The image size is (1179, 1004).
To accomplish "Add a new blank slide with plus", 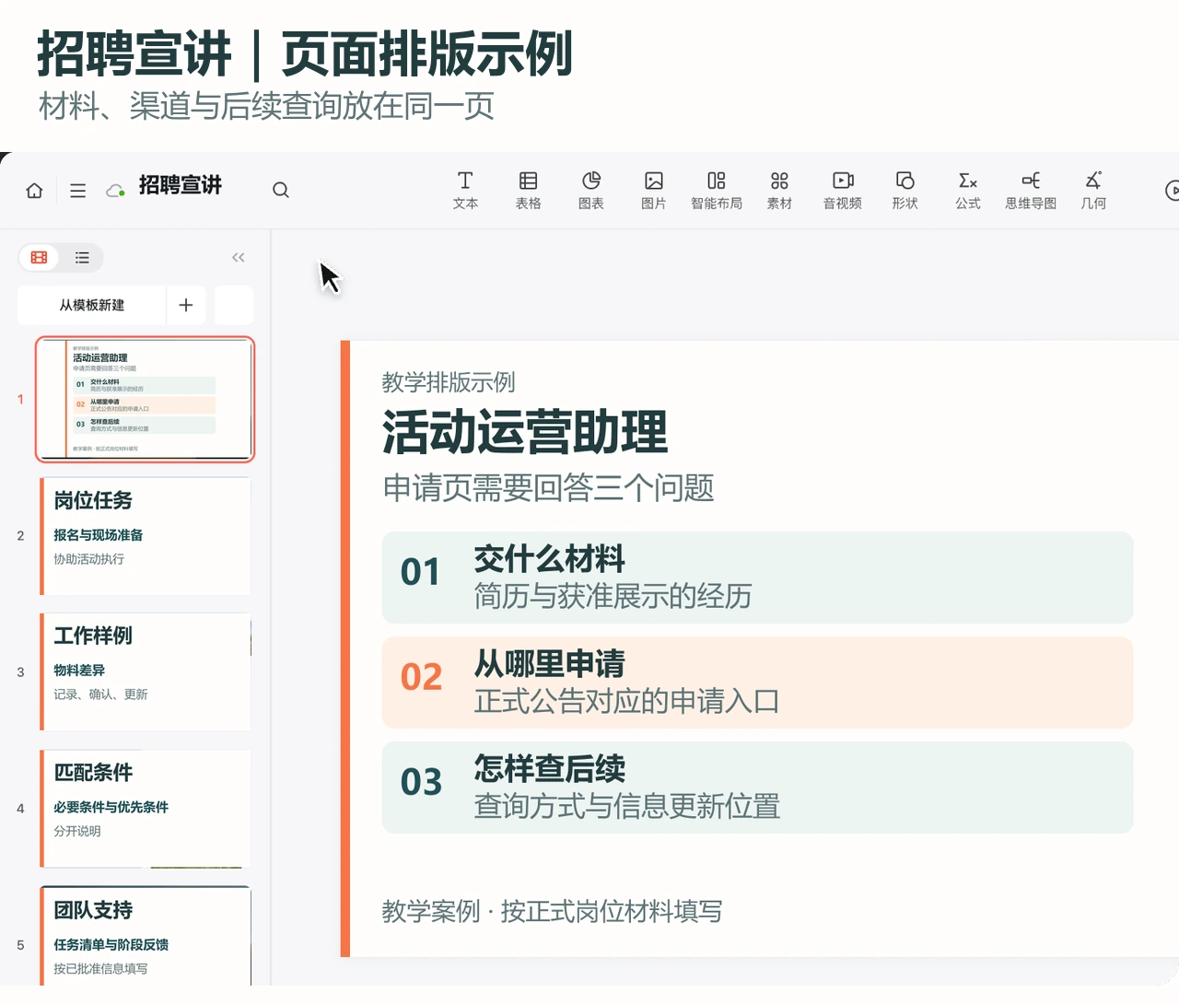I will point(186,305).
